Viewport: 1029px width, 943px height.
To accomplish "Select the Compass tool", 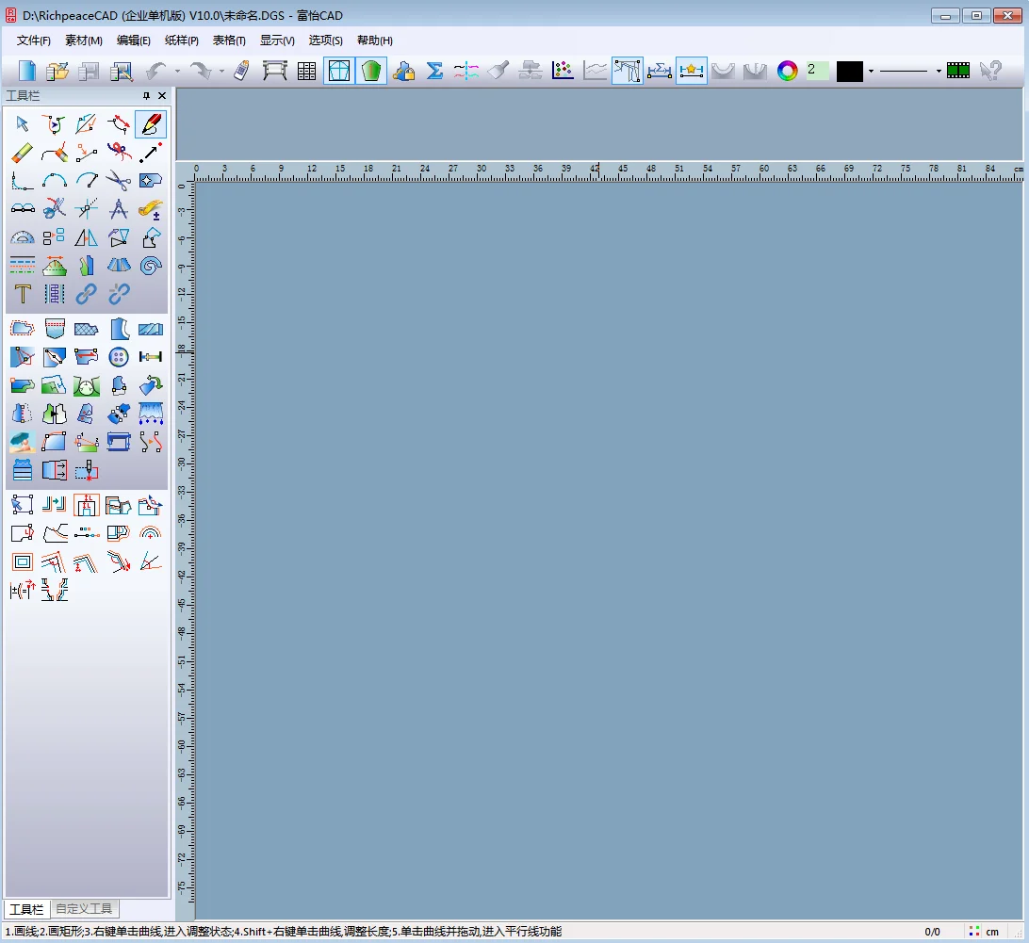I will pos(118,208).
